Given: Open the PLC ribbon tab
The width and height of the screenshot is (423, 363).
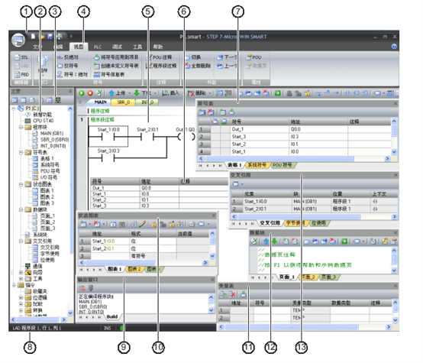Looking at the screenshot, I should pyautogui.click(x=98, y=47).
